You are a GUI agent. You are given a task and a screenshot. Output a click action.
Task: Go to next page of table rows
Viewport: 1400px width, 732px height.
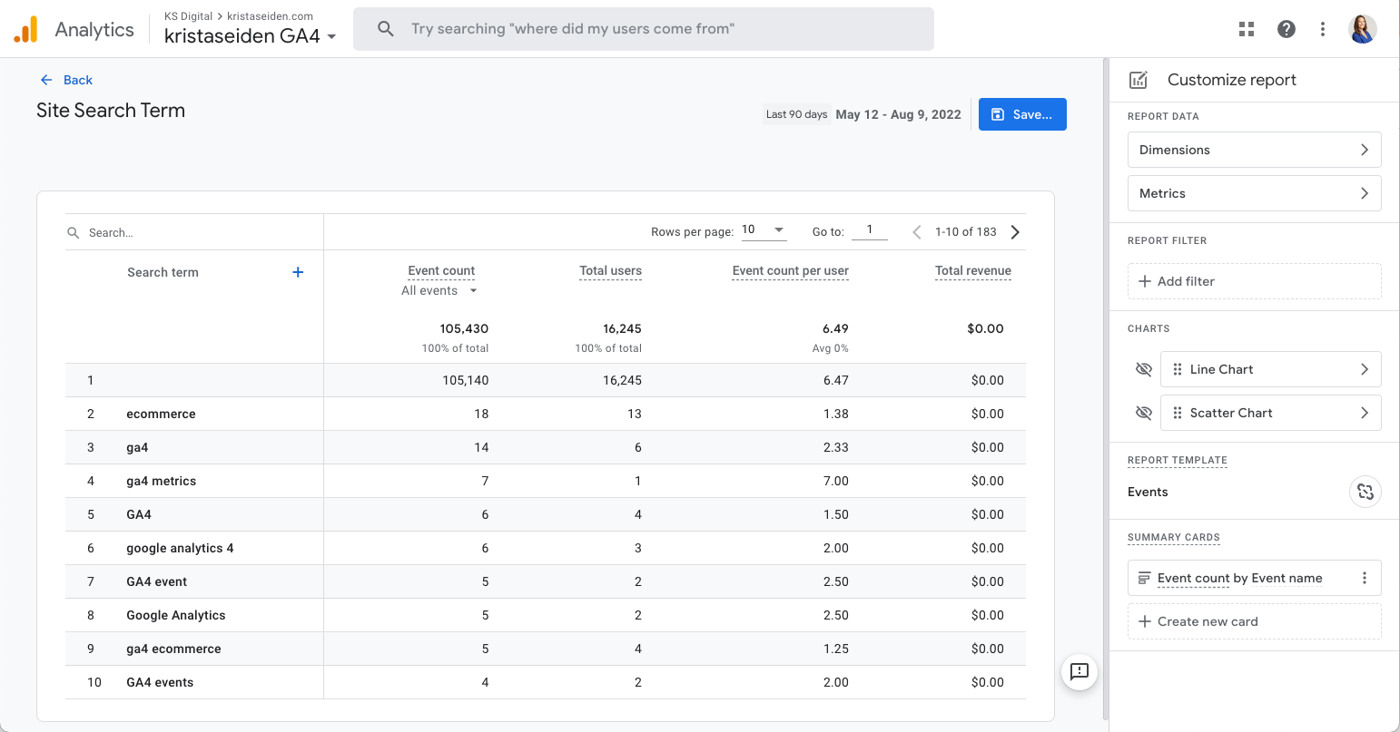point(1015,232)
